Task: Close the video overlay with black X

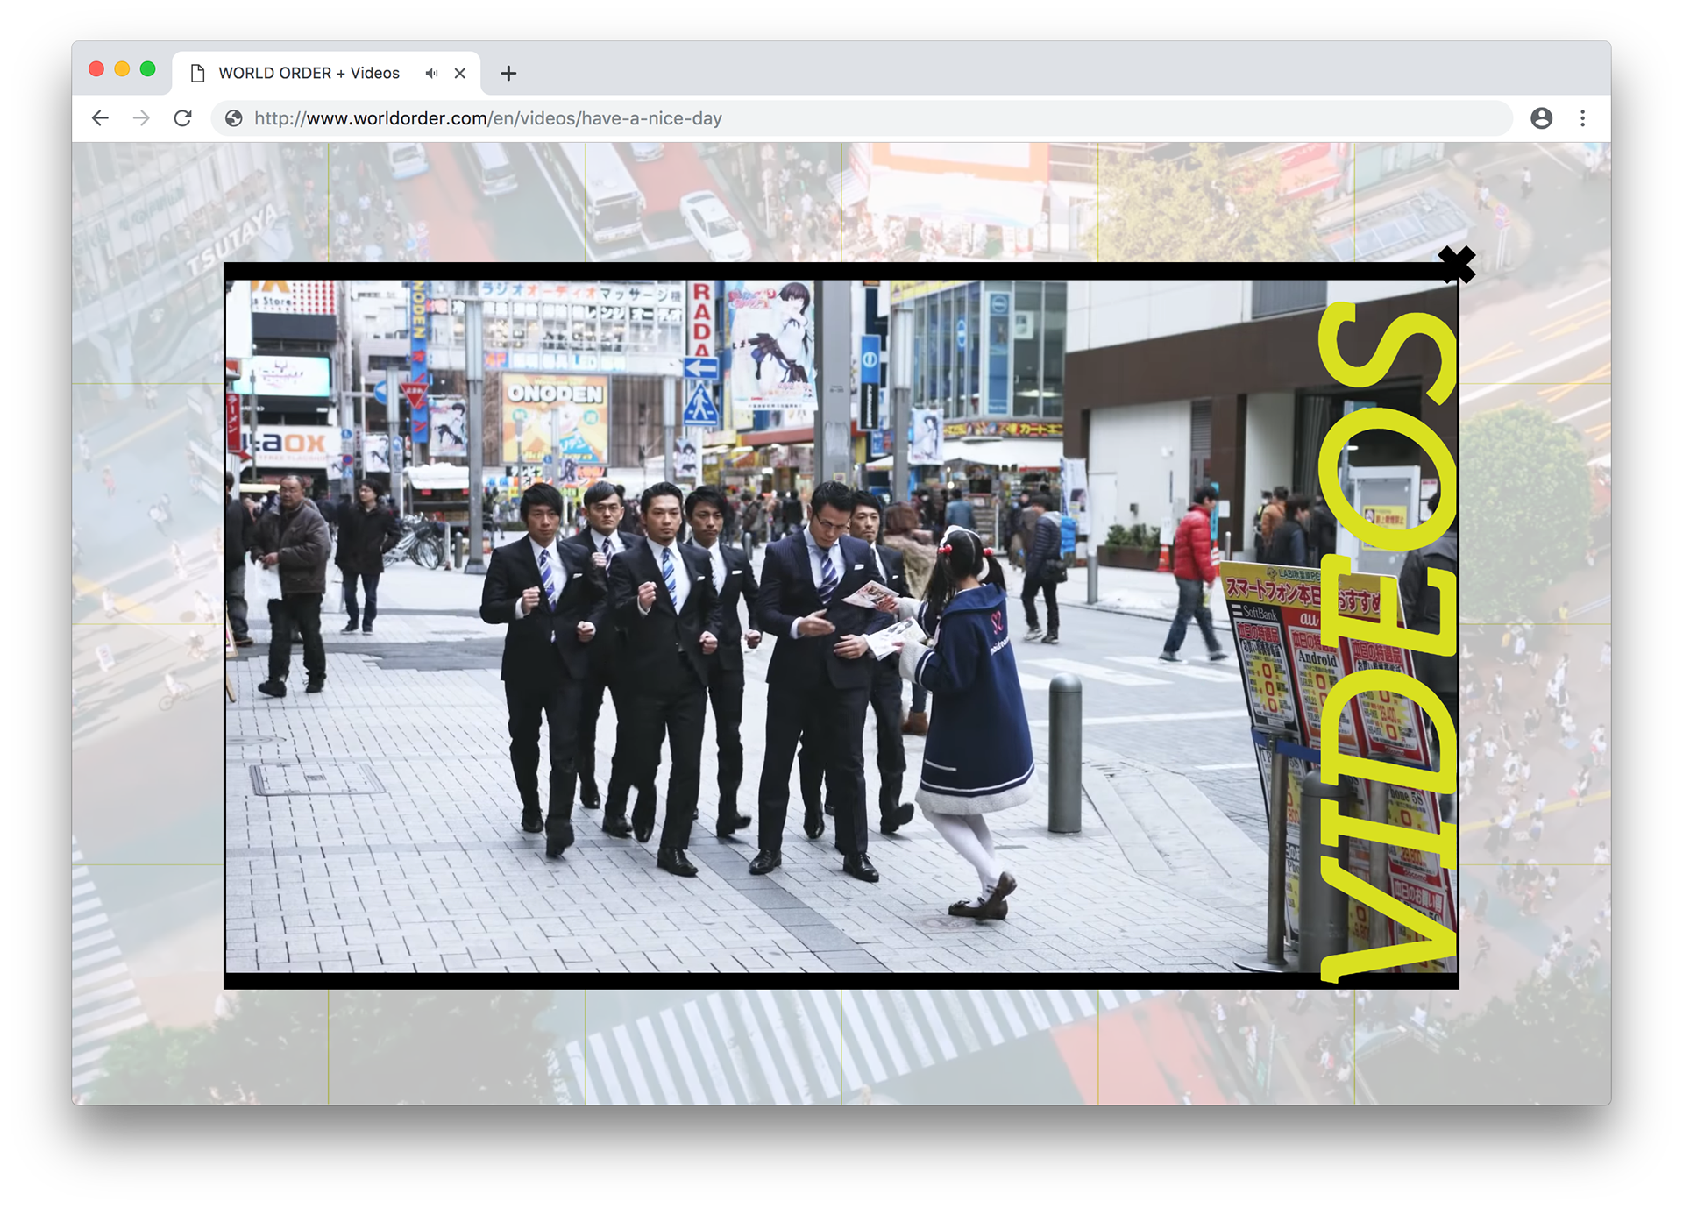Action: [x=1457, y=265]
